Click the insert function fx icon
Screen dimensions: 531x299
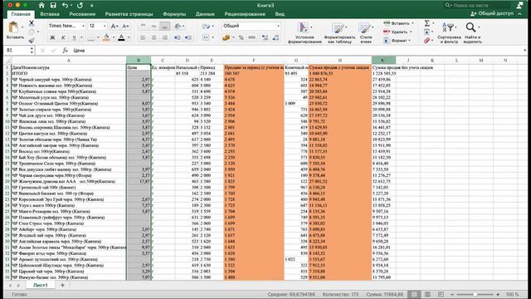point(65,50)
